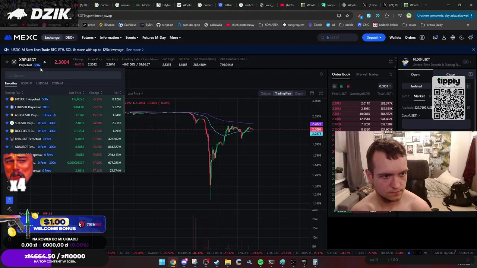Open Chrome from Windows taskbar

(x=173, y=262)
